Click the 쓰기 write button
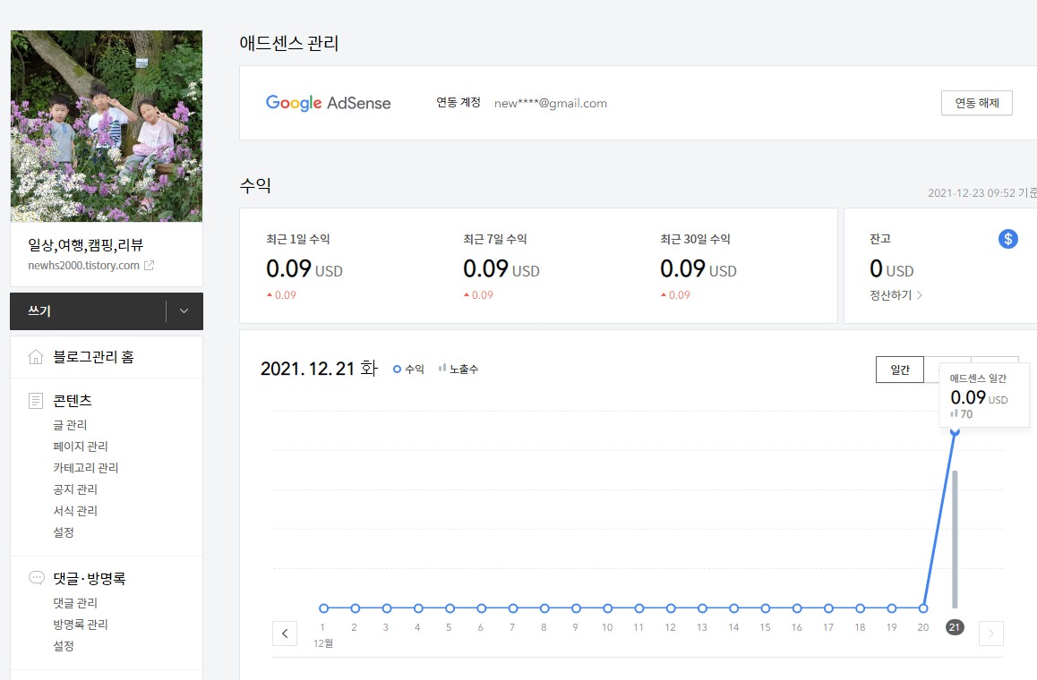1037x680 pixels. click(x=87, y=311)
